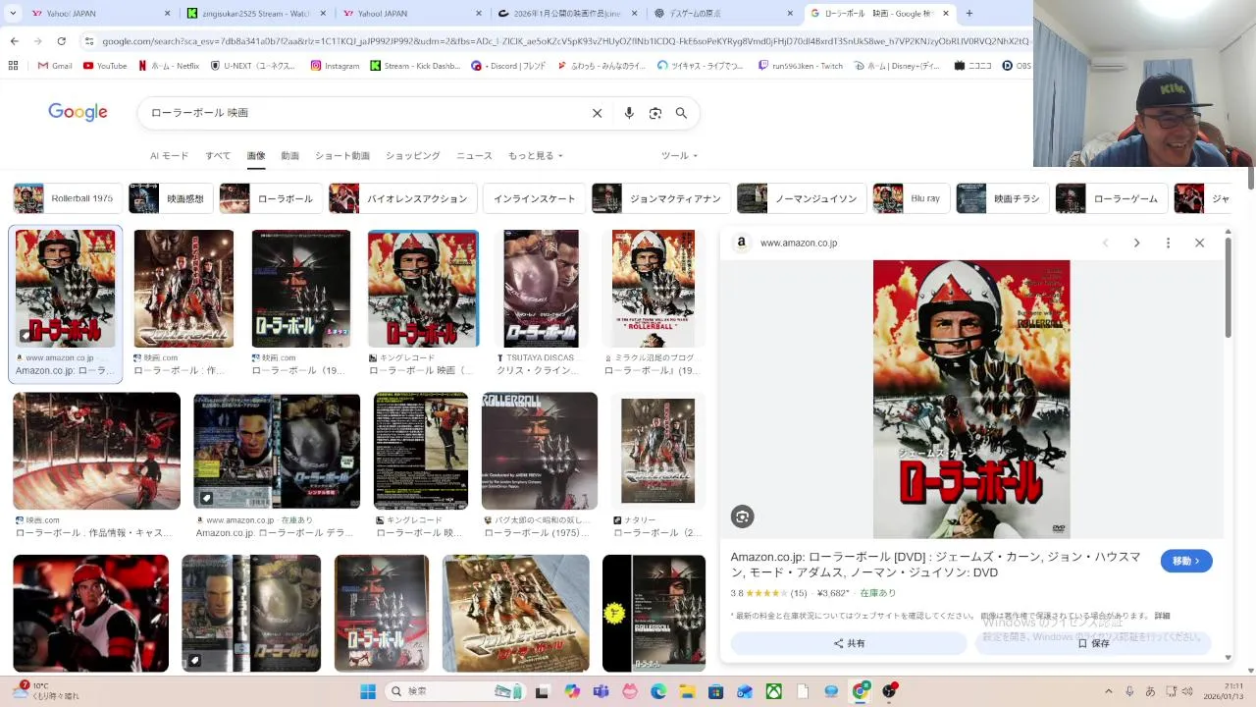Viewport: 1256px width, 707px height.
Task: Select the Rollerball 1975 filter chip
Action: point(68,198)
